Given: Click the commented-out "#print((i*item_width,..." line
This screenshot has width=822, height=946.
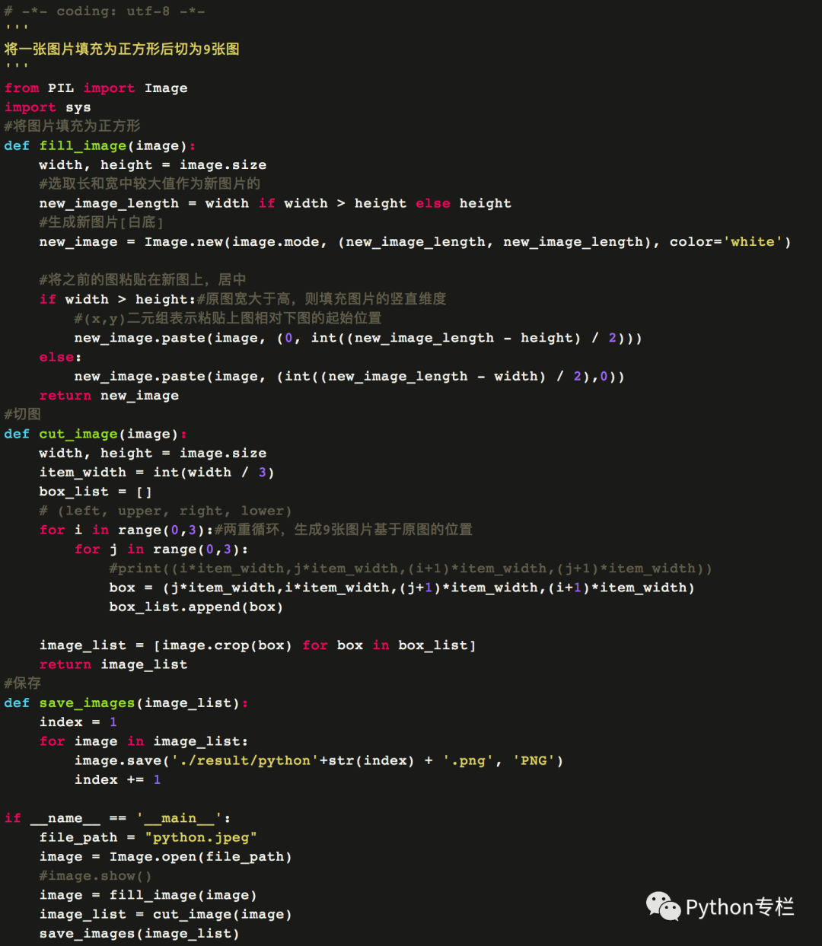Looking at the screenshot, I should [411, 569].
